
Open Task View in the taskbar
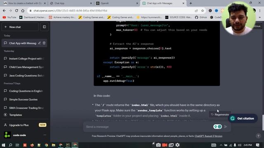(17, 145)
